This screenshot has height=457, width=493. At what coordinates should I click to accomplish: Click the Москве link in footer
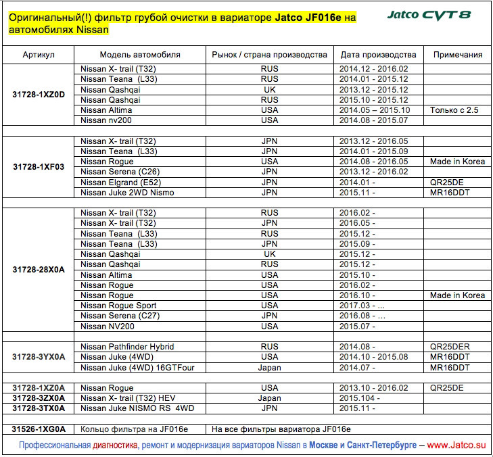(x=327, y=445)
